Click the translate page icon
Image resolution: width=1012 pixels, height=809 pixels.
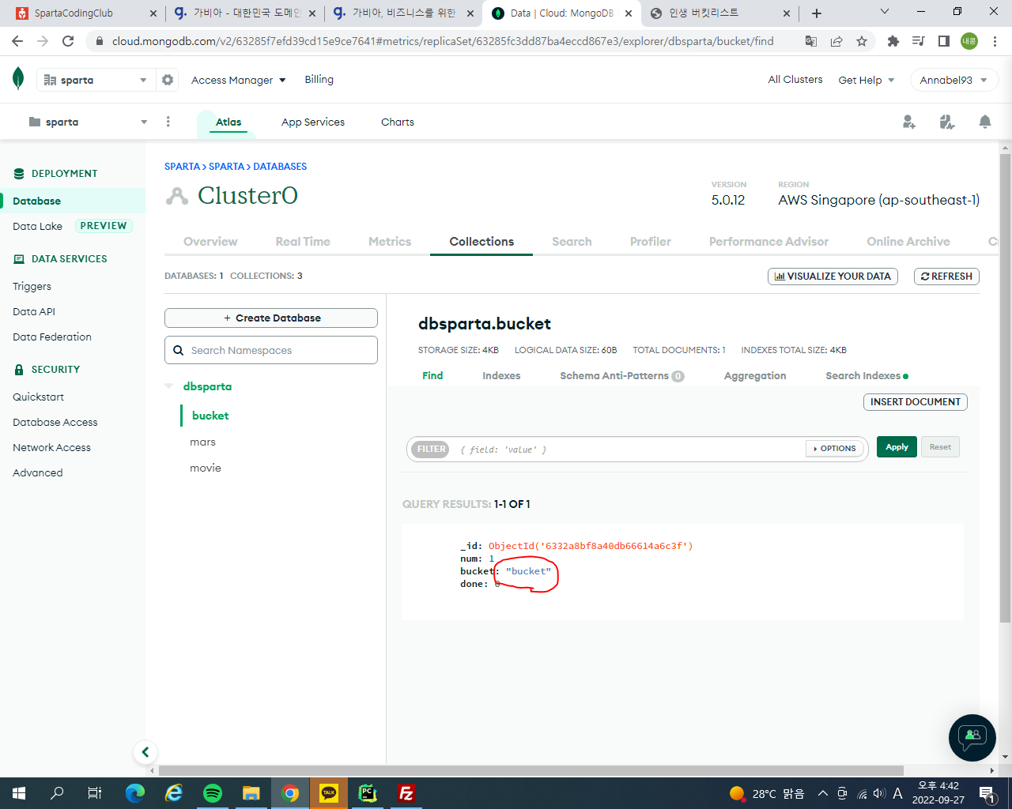point(811,41)
